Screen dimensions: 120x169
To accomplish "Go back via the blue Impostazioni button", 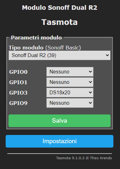I will [x=60, y=141].
